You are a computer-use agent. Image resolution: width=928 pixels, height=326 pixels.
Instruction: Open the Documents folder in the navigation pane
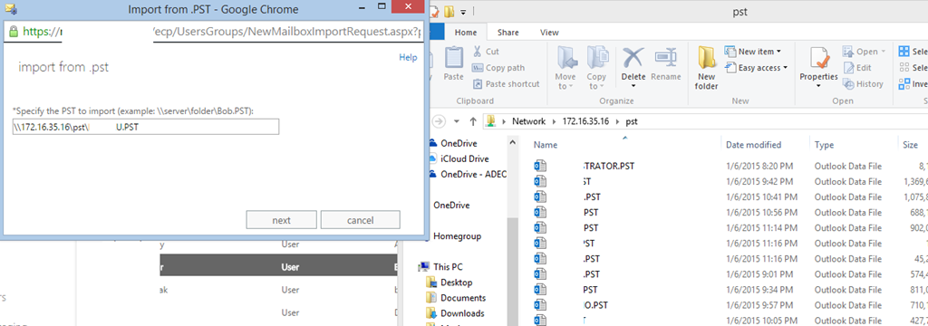point(456,298)
